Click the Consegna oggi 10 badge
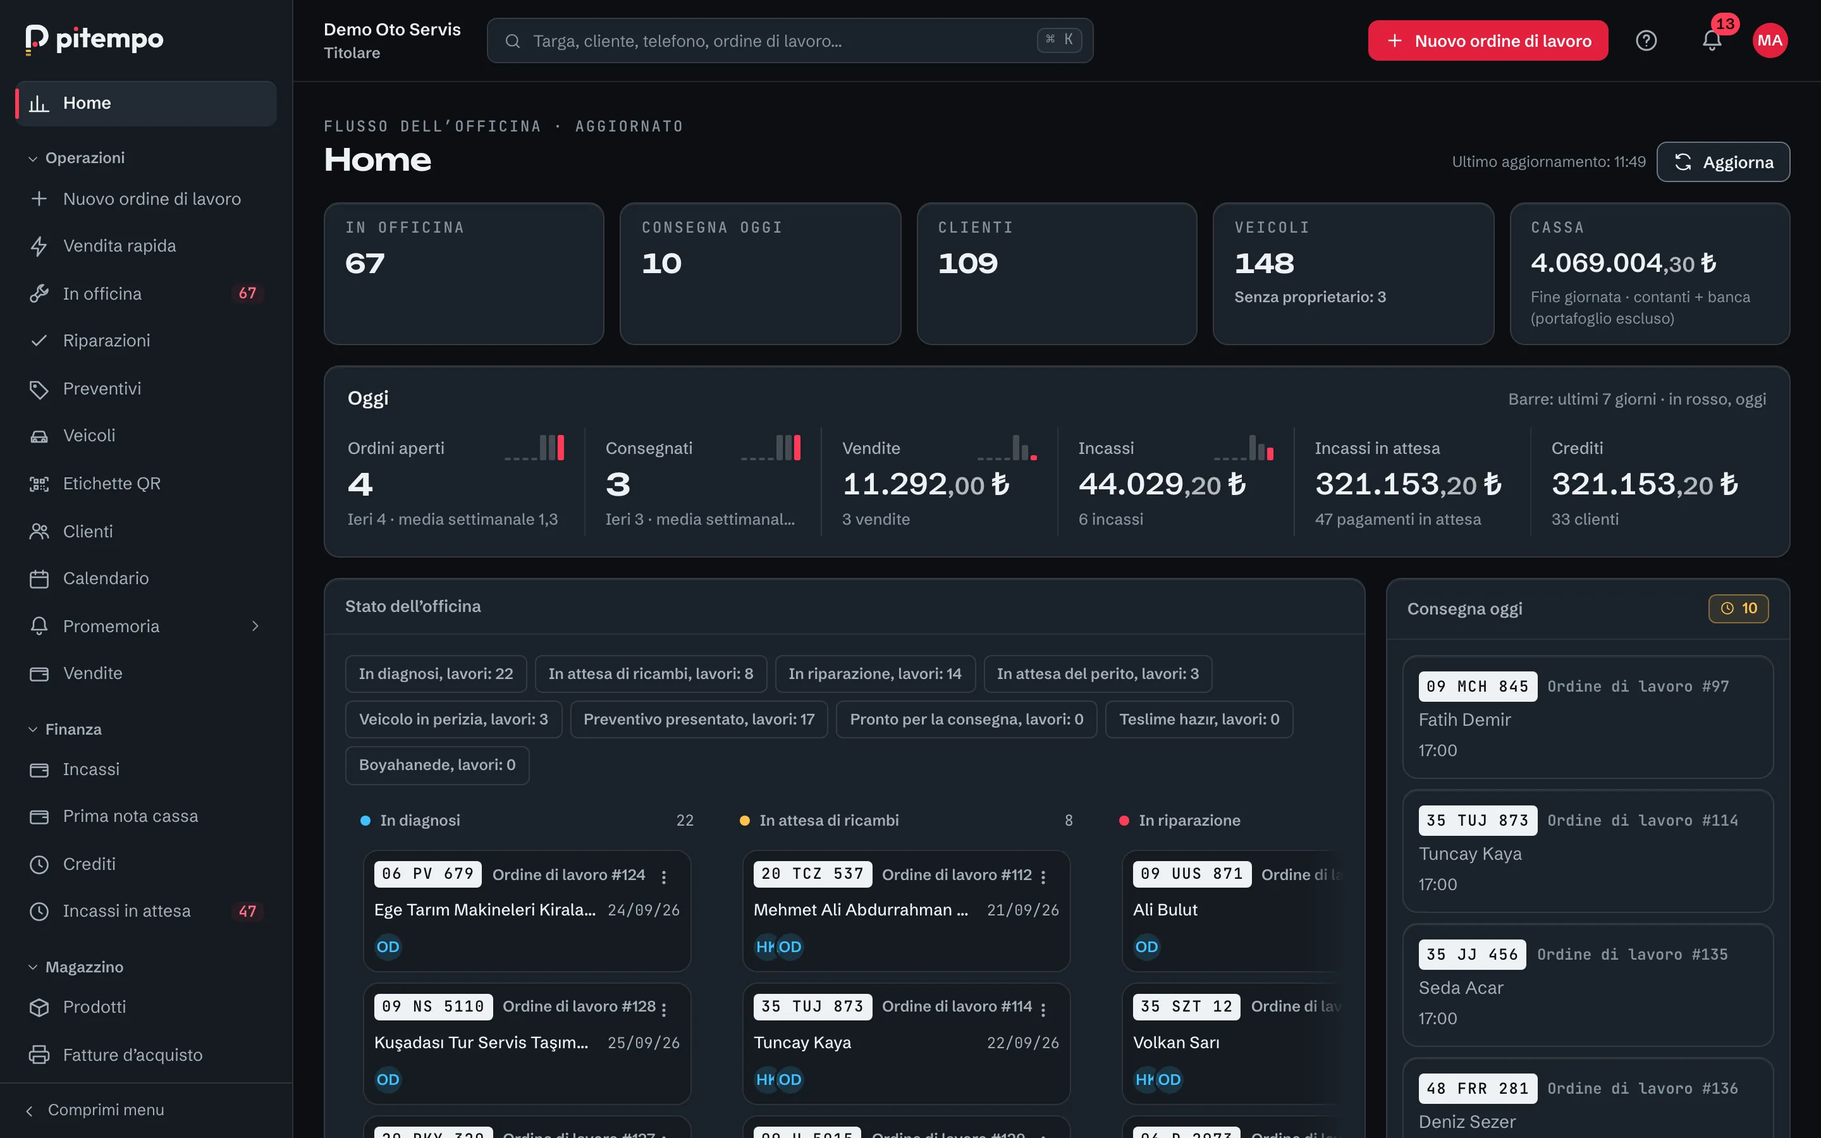Image resolution: width=1821 pixels, height=1138 pixels. [1738, 608]
